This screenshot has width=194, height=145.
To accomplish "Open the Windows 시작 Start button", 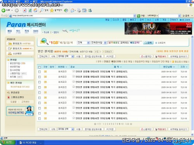I will [7, 142].
